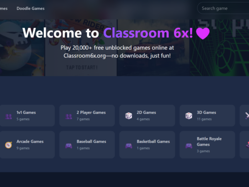Viewport: 249px width, 187px height.
Task: Click the dice icon next to 2D Games
Action: [x=129, y=116]
